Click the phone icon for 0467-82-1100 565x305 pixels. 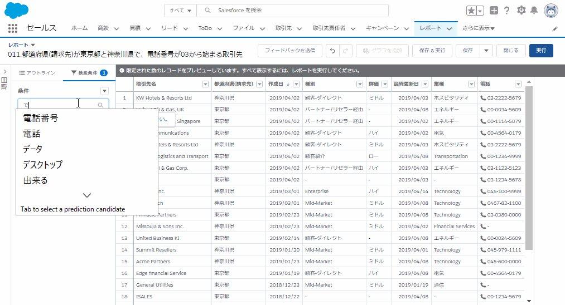pos(483,203)
